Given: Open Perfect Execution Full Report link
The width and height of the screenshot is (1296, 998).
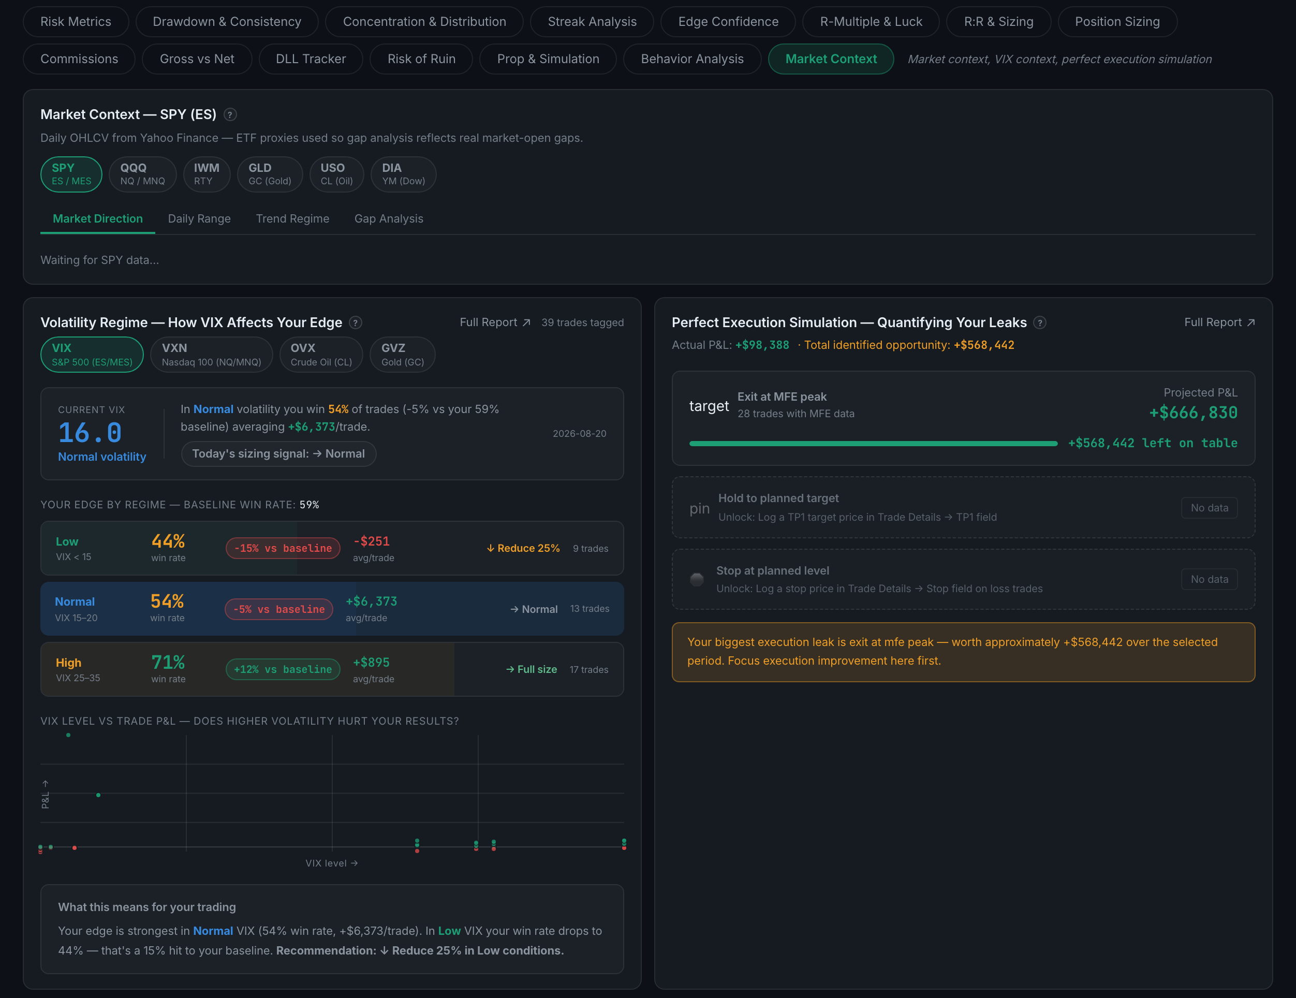Looking at the screenshot, I should 1219,322.
